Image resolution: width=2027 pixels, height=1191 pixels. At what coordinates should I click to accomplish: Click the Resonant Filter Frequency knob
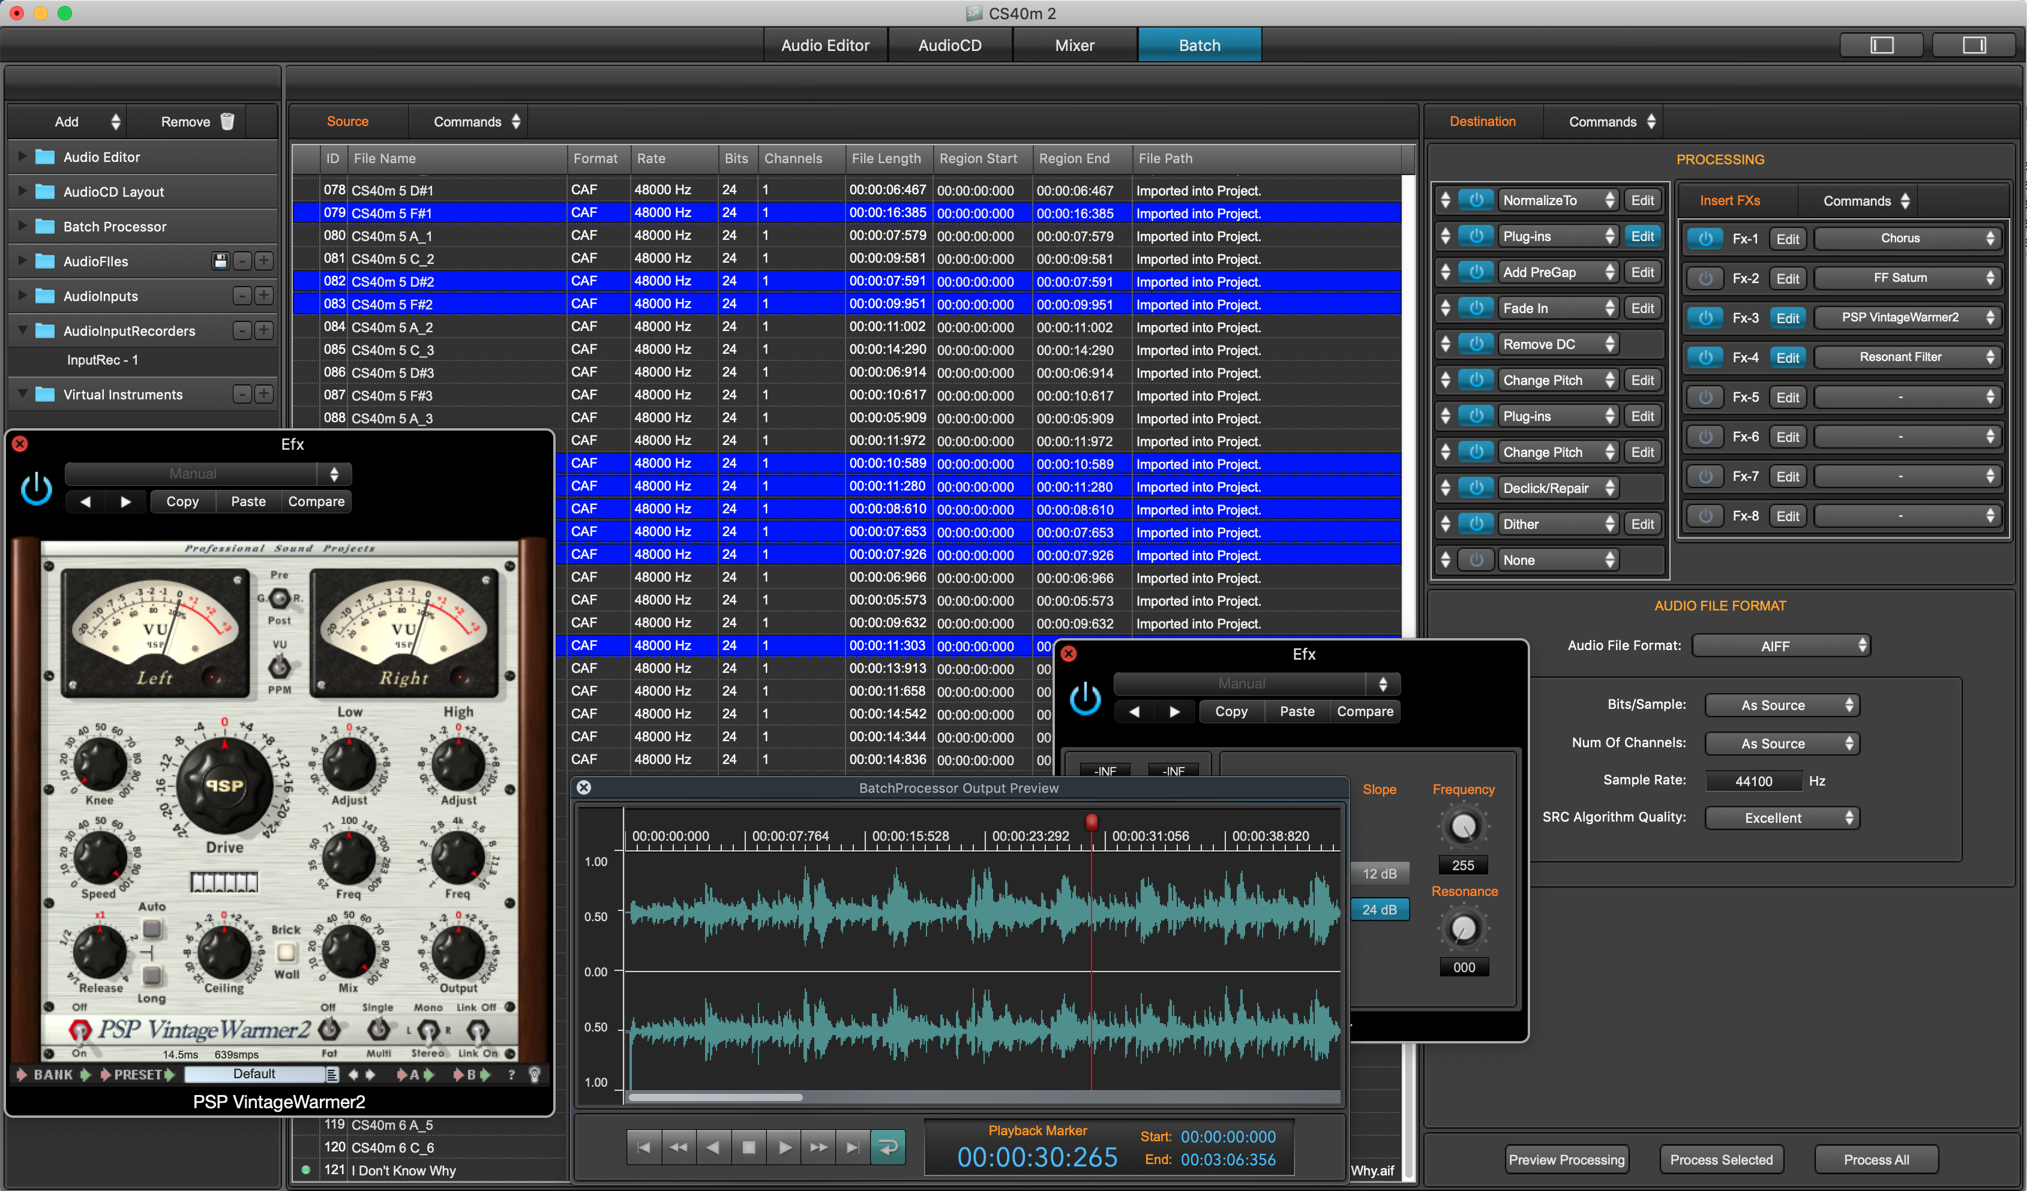pyautogui.click(x=1463, y=826)
